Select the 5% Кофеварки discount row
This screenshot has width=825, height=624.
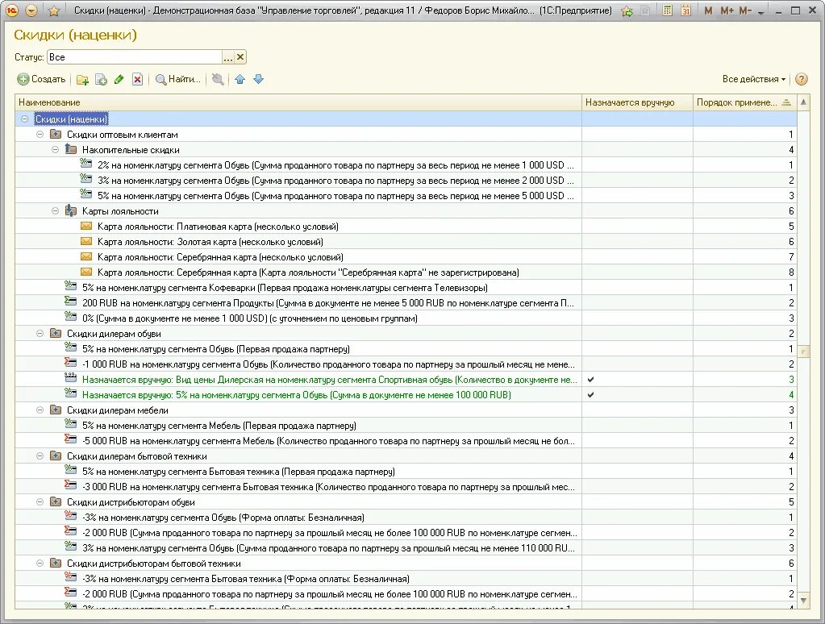[406, 288]
